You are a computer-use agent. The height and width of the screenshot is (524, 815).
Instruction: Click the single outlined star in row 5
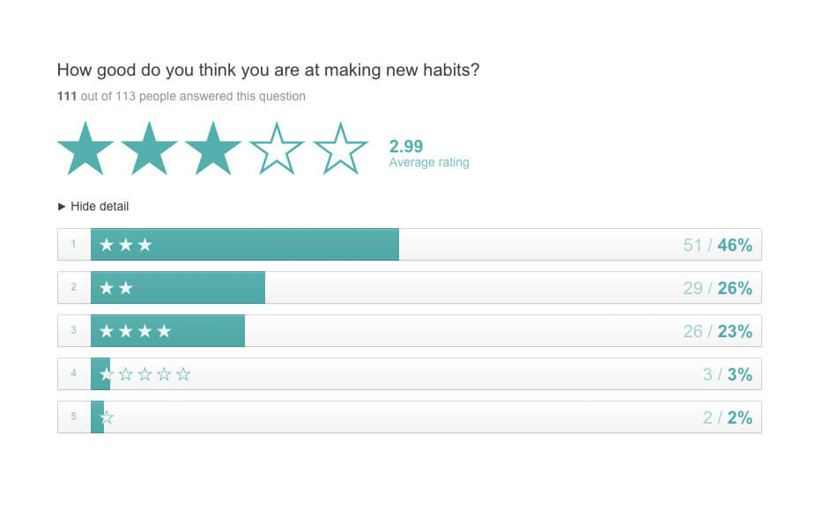(107, 417)
